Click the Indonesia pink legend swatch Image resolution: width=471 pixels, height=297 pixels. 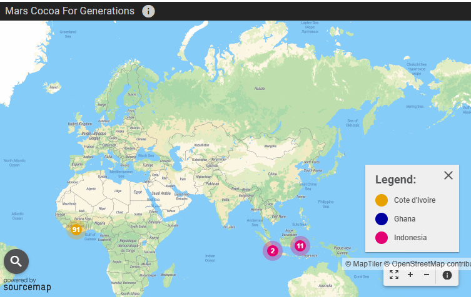pyautogui.click(x=382, y=238)
